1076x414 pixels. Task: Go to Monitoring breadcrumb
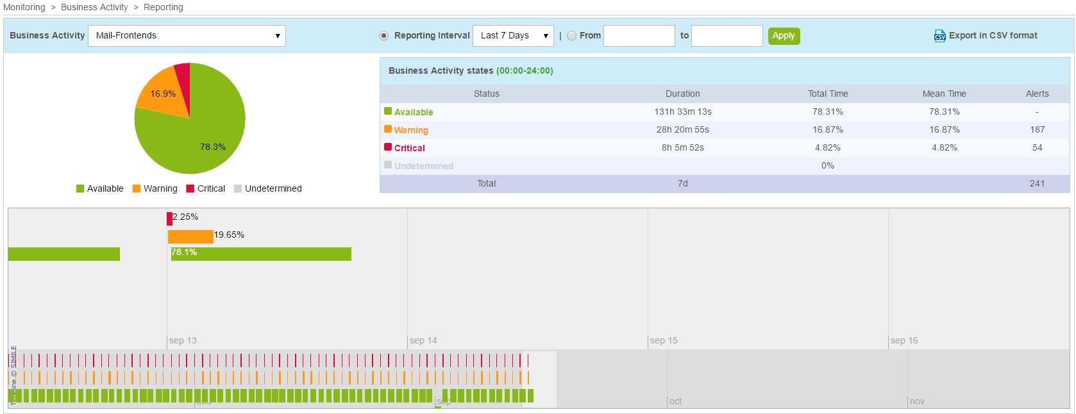tap(24, 7)
